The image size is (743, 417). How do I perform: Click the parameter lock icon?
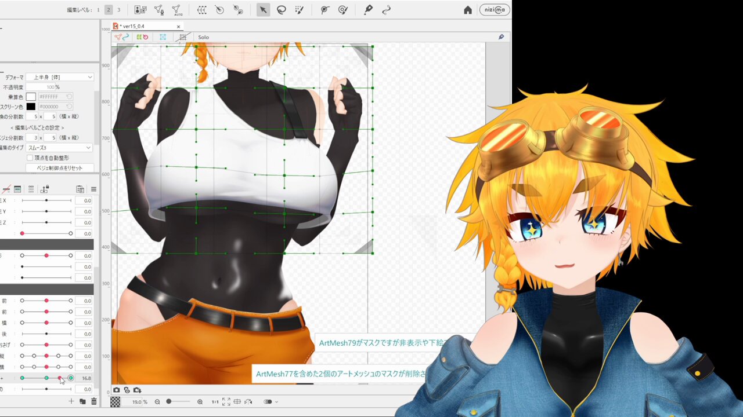point(45,189)
